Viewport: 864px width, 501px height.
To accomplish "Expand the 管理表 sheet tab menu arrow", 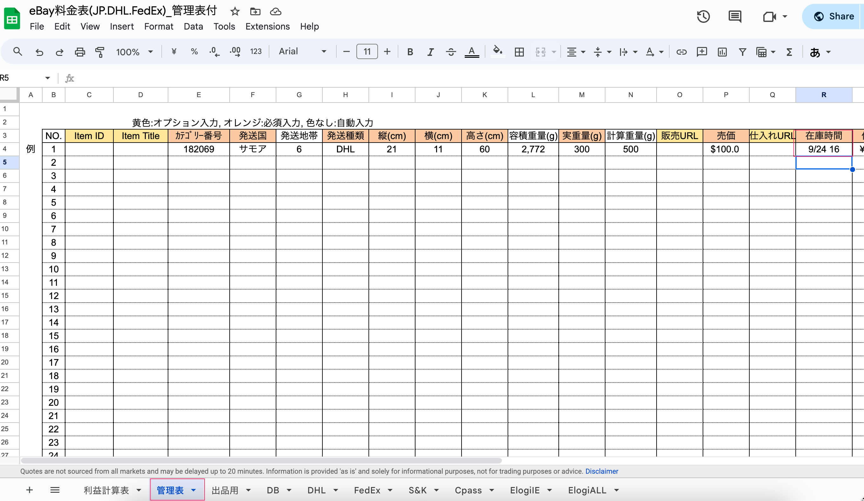I will (194, 490).
